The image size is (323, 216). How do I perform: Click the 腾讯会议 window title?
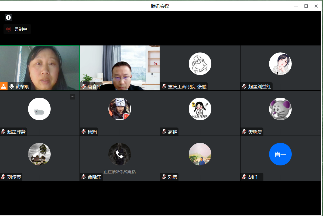[x=160, y=6]
